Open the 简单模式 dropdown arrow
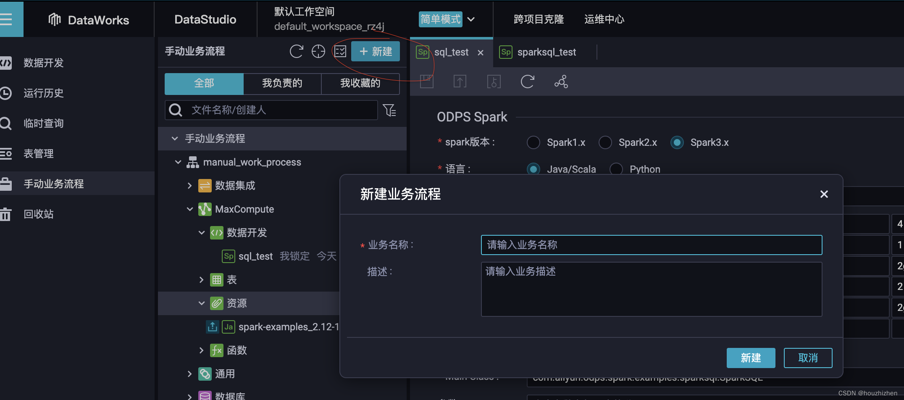This screenshot has width=904, height=400. tap(471, 19)
